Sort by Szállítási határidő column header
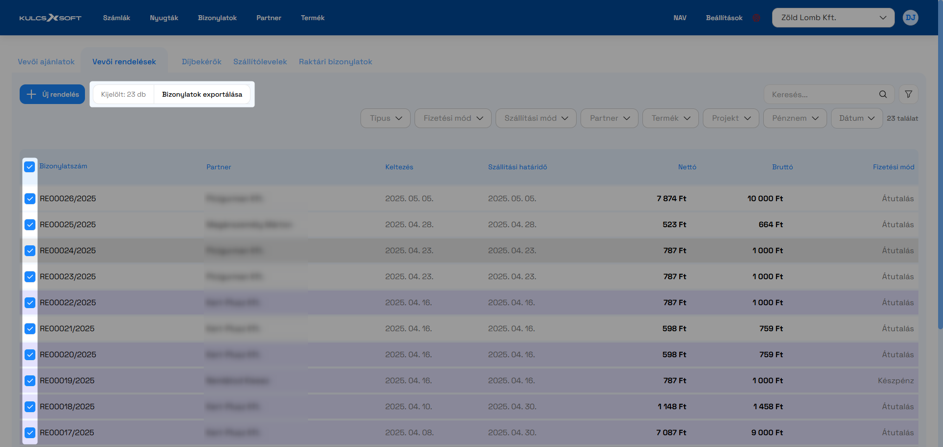The width and height of the screenshot is (943, 447). (518, 167)
